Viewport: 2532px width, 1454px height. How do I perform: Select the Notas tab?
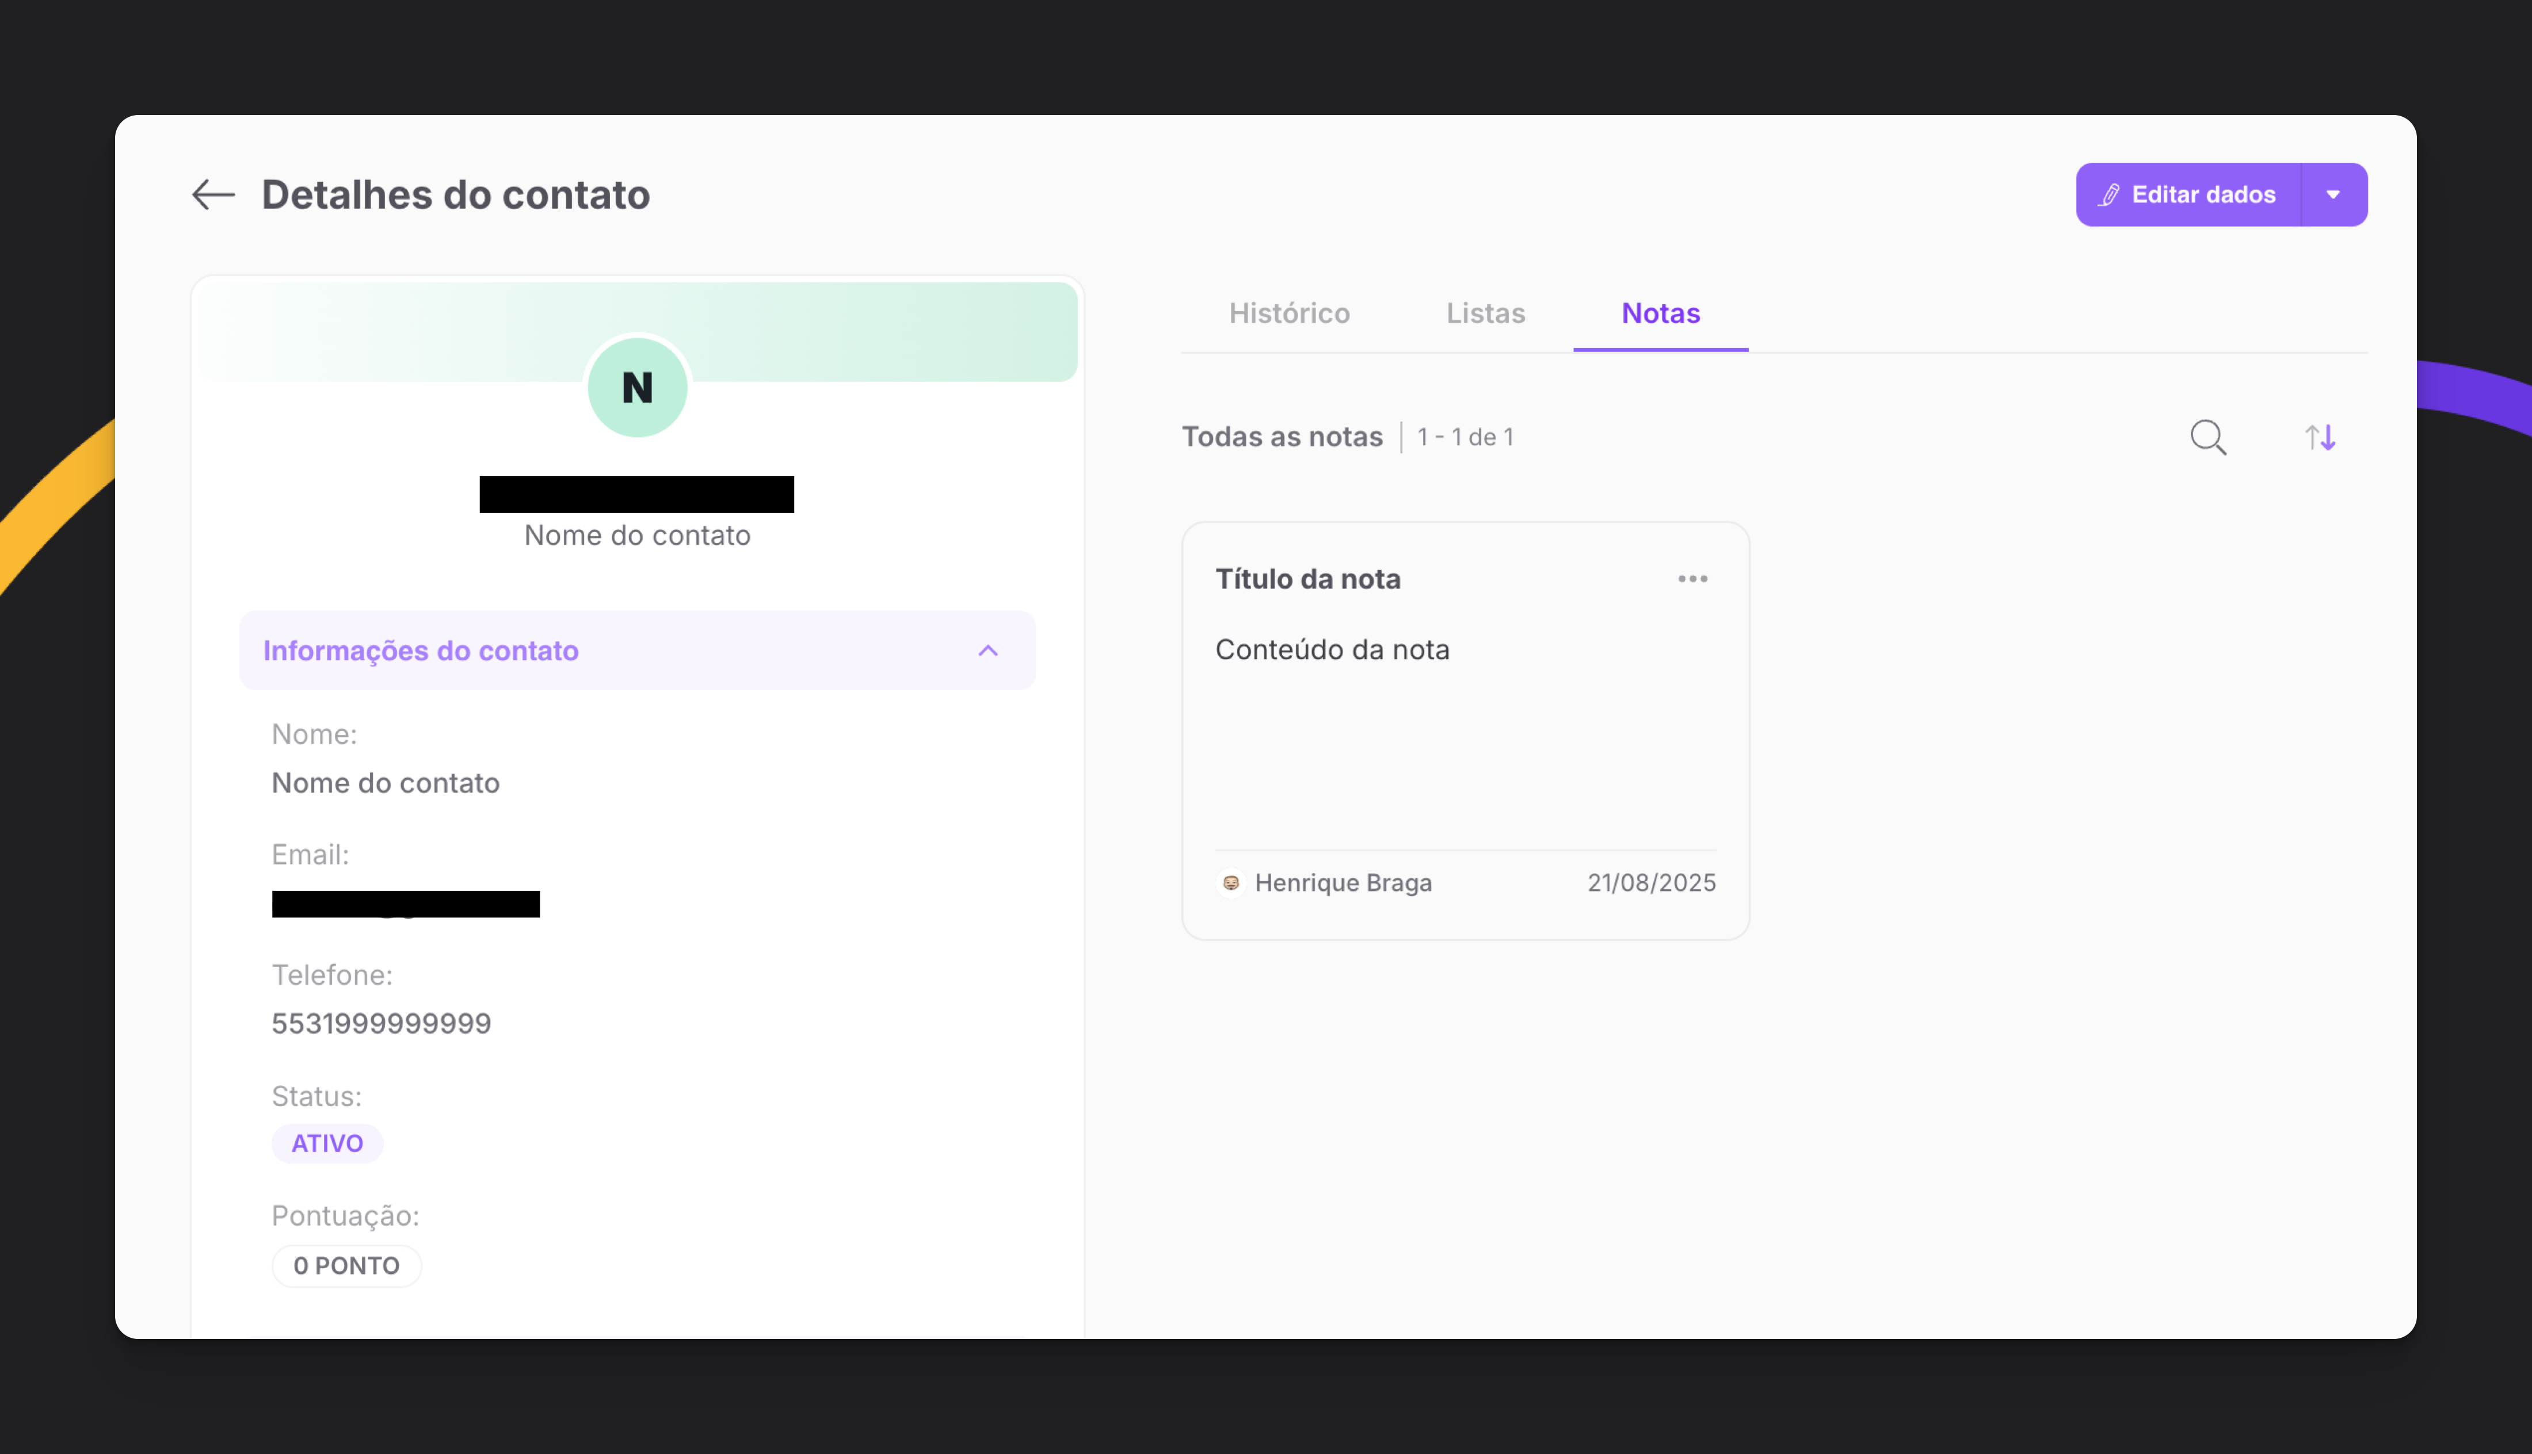tap(1660, 313)
